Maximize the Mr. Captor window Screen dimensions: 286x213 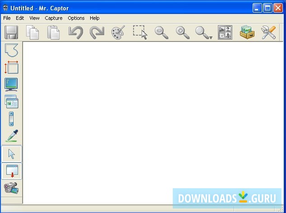point(268,8)
